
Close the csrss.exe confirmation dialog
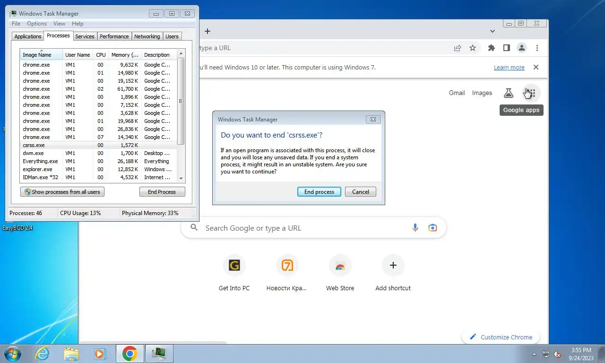click(373, 120)
